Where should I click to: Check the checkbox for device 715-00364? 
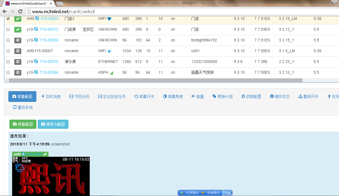click(x=8, y=73)
